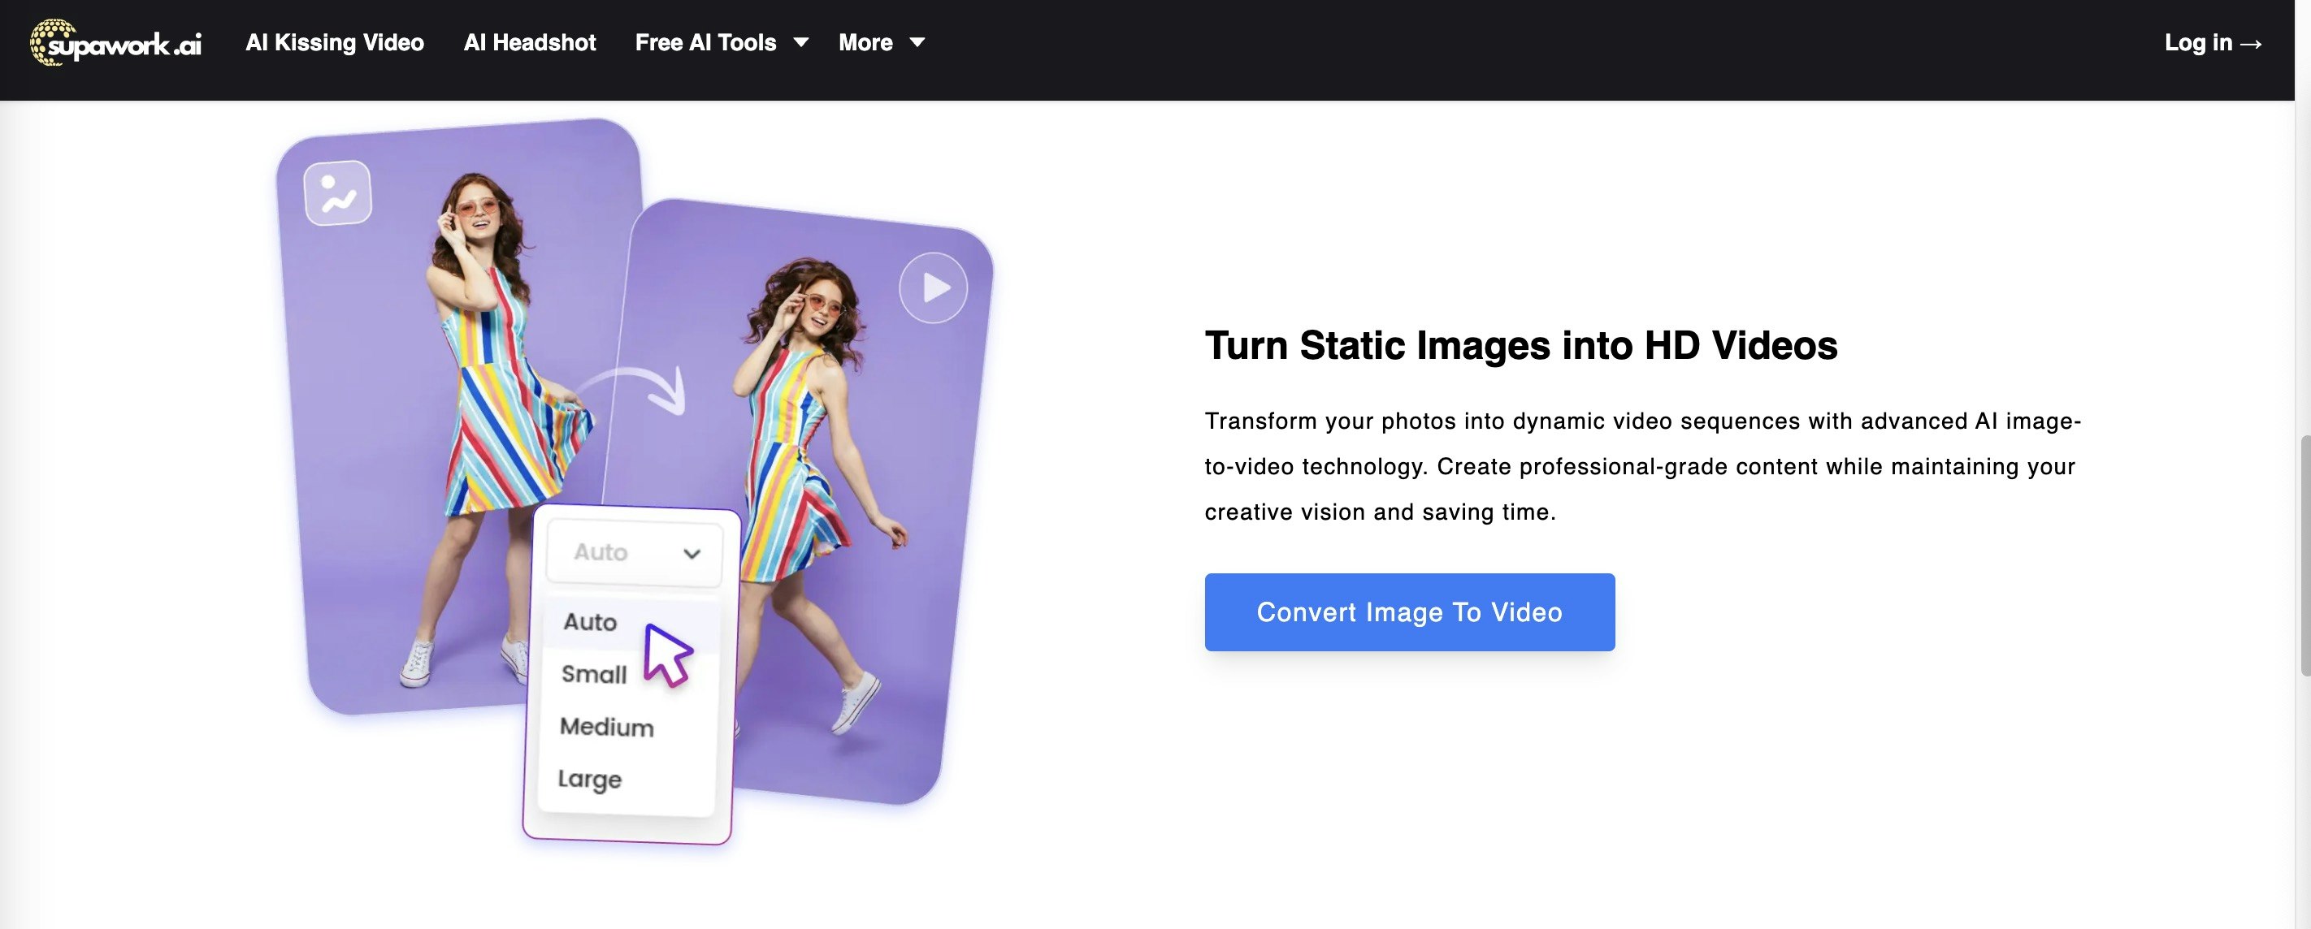Image resolution: width=2311 pixels, height=929 pixels.
Task: Click the supawork.ai logo
Action: pos(115,42)
